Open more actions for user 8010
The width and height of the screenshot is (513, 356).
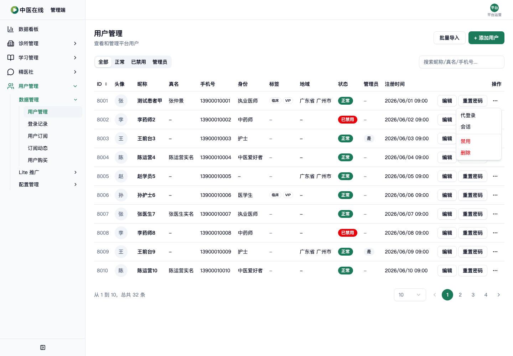pyautogui.click(x=495, y=271)
